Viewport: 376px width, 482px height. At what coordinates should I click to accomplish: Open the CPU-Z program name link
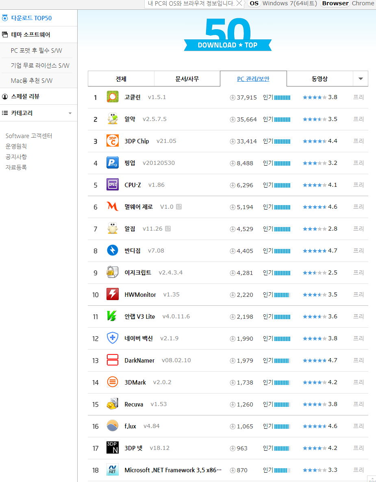(133, 185)
